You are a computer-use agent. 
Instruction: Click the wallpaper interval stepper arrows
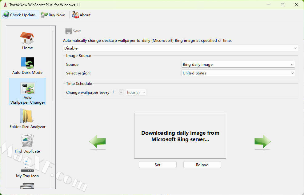tap(121, 92)
